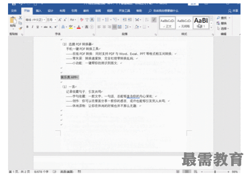Apply red font color A

click(x=79, y=27)
